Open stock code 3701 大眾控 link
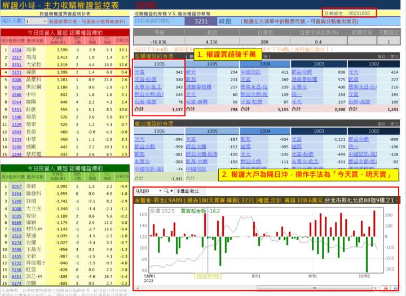406x296 pixels. [x=16, y=65]
